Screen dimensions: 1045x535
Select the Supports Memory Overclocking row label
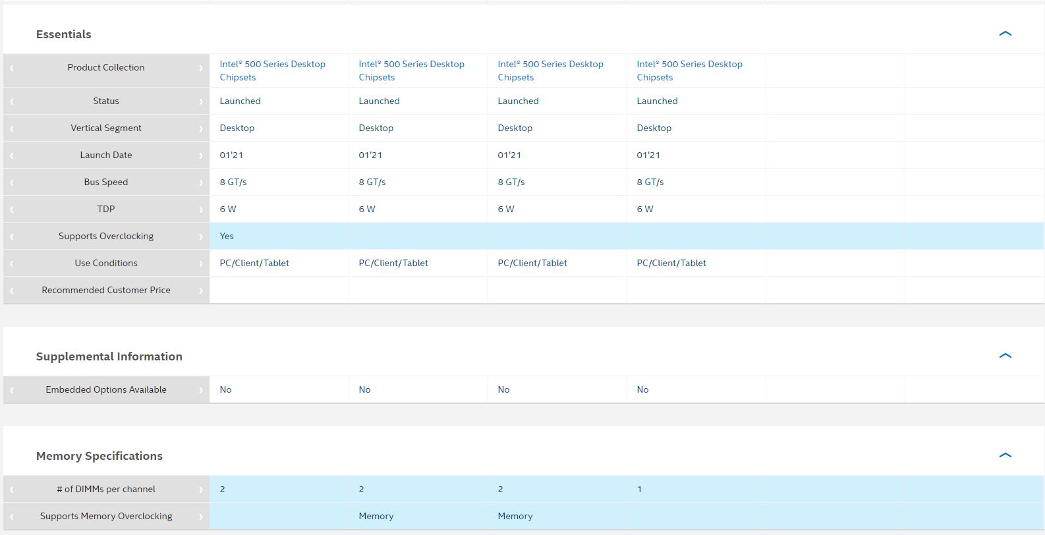[106, 516]
